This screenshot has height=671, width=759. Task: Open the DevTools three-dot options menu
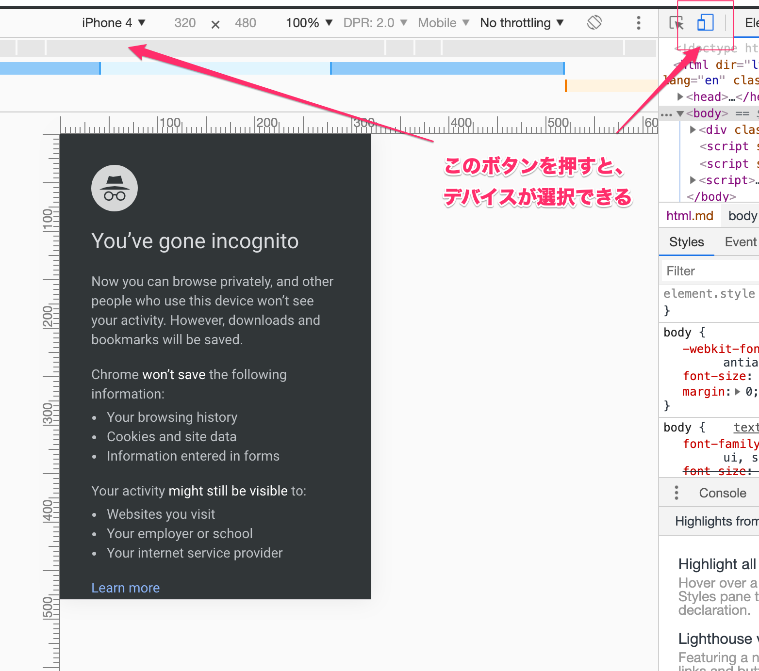(638, 23)
